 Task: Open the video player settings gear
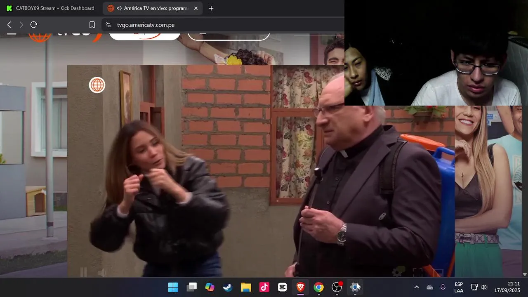tap(398, 272)
